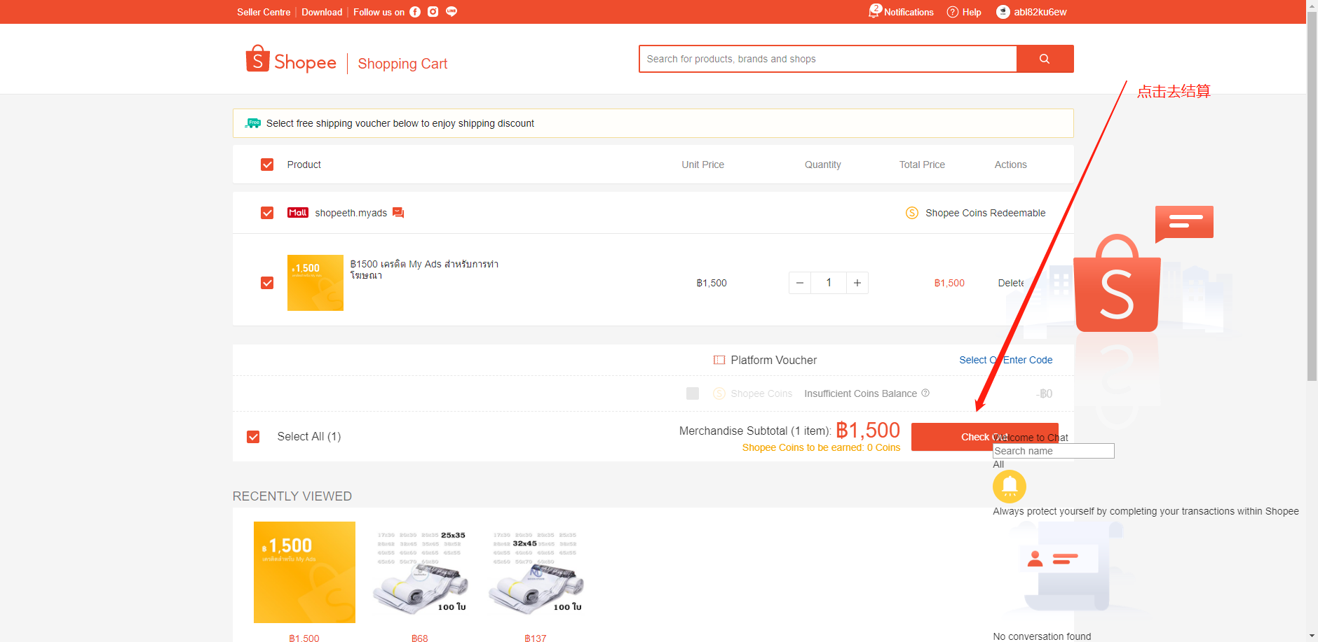Delete the My Ads item from cart
This screenshot has width=1318, height=642.
point(1011,283)
